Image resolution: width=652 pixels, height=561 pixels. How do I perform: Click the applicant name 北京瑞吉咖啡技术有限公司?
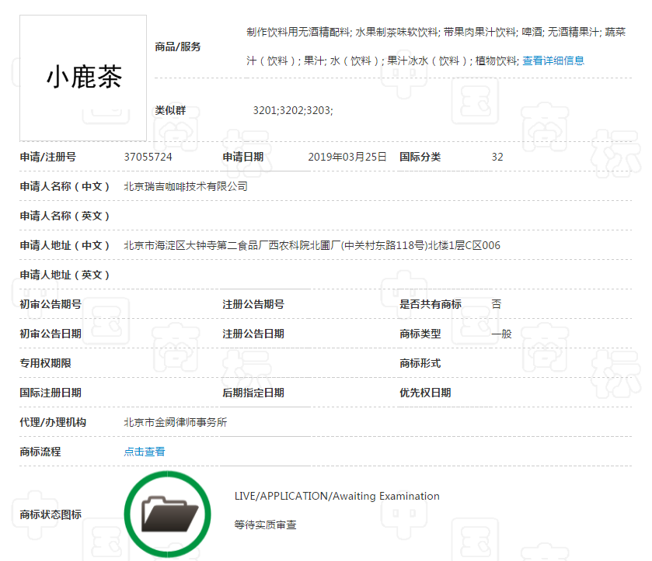[185, 186]
